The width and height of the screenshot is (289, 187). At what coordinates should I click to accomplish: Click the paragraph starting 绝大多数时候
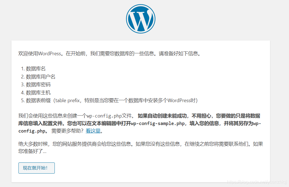coord(141,147)
